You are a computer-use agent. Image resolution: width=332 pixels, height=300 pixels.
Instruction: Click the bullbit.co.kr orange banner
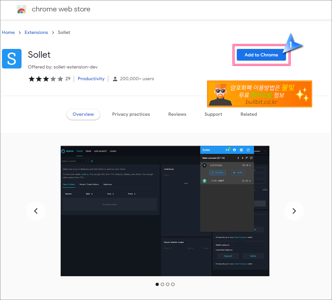259,94
